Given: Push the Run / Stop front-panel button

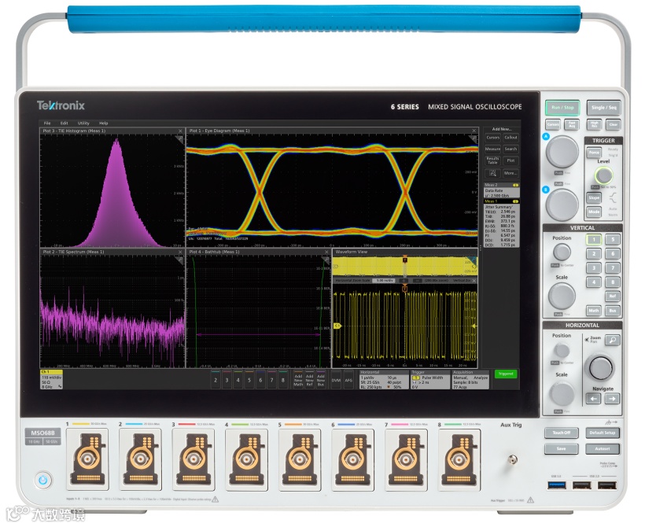Looking at the screenshot, I should (562, 108).
